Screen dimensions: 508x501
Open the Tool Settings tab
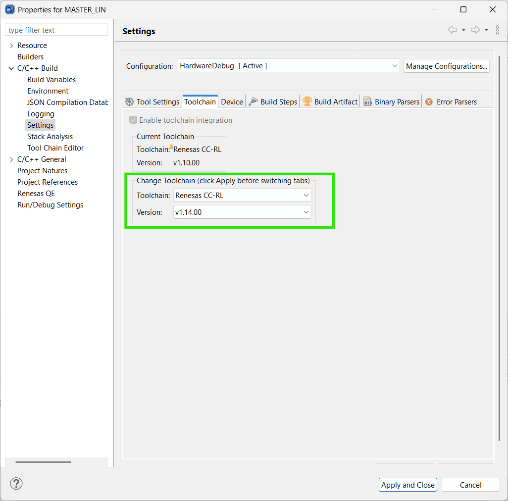tap(152, 101)
